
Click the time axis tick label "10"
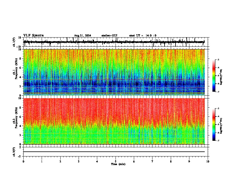(208, 161)
